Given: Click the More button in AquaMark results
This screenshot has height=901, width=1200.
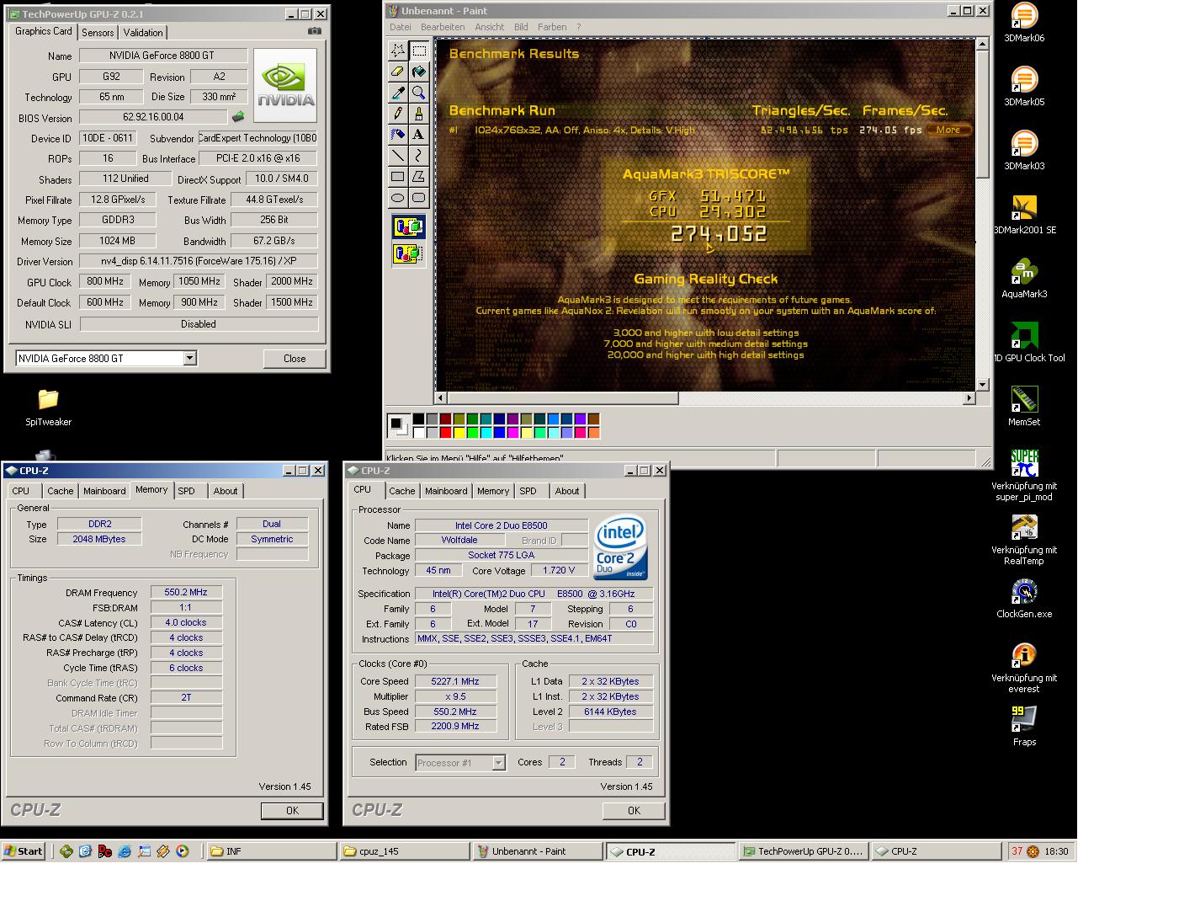Looking at the screenshot, I should [948, 130].
